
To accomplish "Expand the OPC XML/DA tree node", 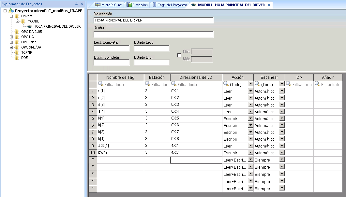I will 11,47.
